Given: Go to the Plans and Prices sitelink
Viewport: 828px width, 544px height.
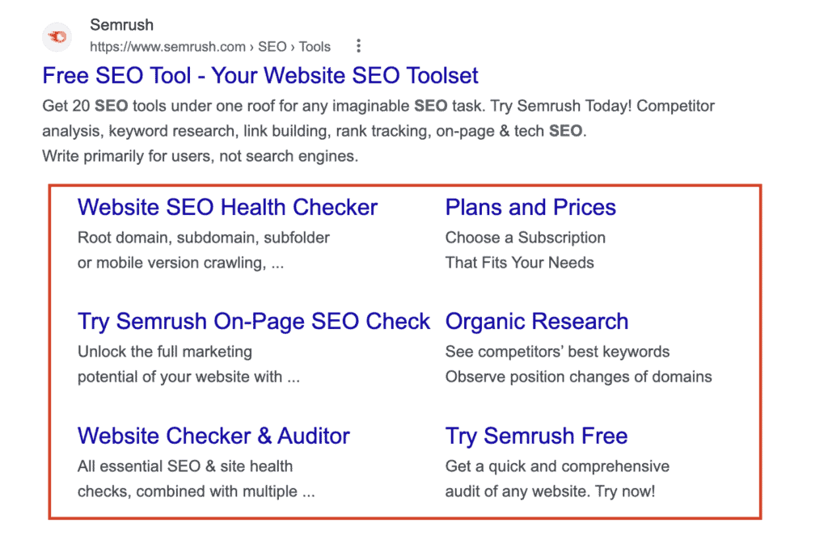Looking at the screenshot, I should pos(530,207).
